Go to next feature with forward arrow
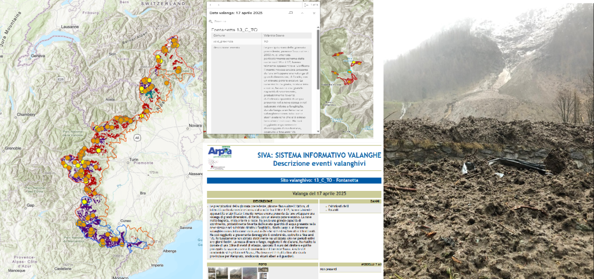Screen dimensions: 594x279 pos(219,4)
